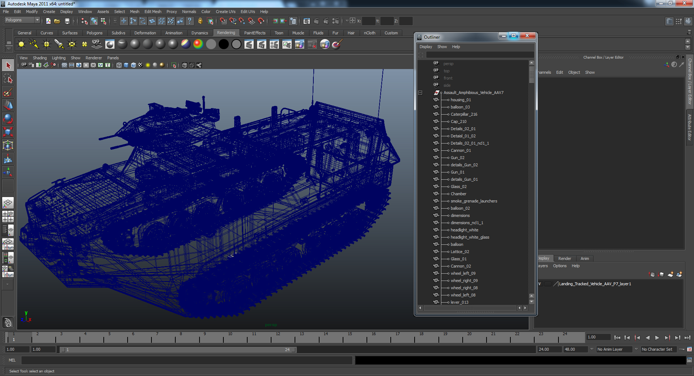Open the Edit Mesh menu
This screenshot has width=694, height=376.
(x=153, y=12)
